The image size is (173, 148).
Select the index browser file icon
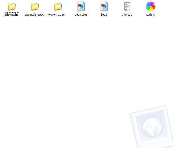pos(150,6)
